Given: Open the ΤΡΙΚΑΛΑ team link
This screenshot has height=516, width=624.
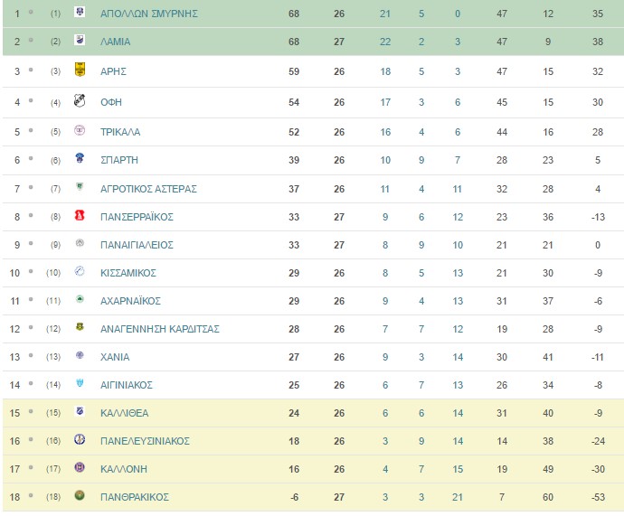Looking at the screenshot, I should click(120, 132).
